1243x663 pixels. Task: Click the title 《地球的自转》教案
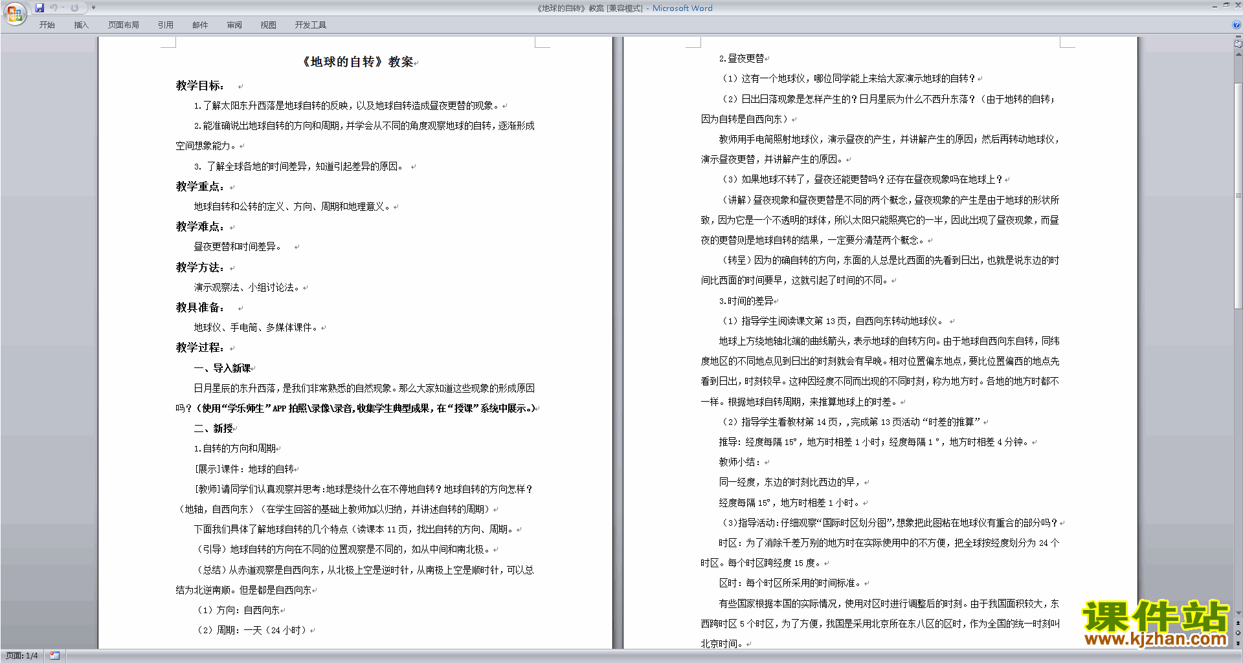(x=357, y=62)
